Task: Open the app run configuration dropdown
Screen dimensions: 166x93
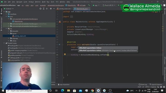Action: pyautogui.click(x=96, y=5)
